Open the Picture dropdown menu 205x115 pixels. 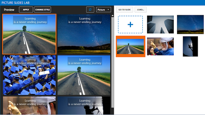pyautogui.click(x=103, y=10)
